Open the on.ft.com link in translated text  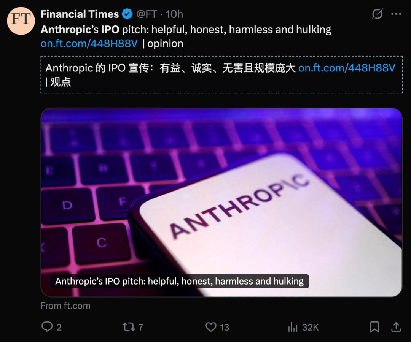pos(347,68)
